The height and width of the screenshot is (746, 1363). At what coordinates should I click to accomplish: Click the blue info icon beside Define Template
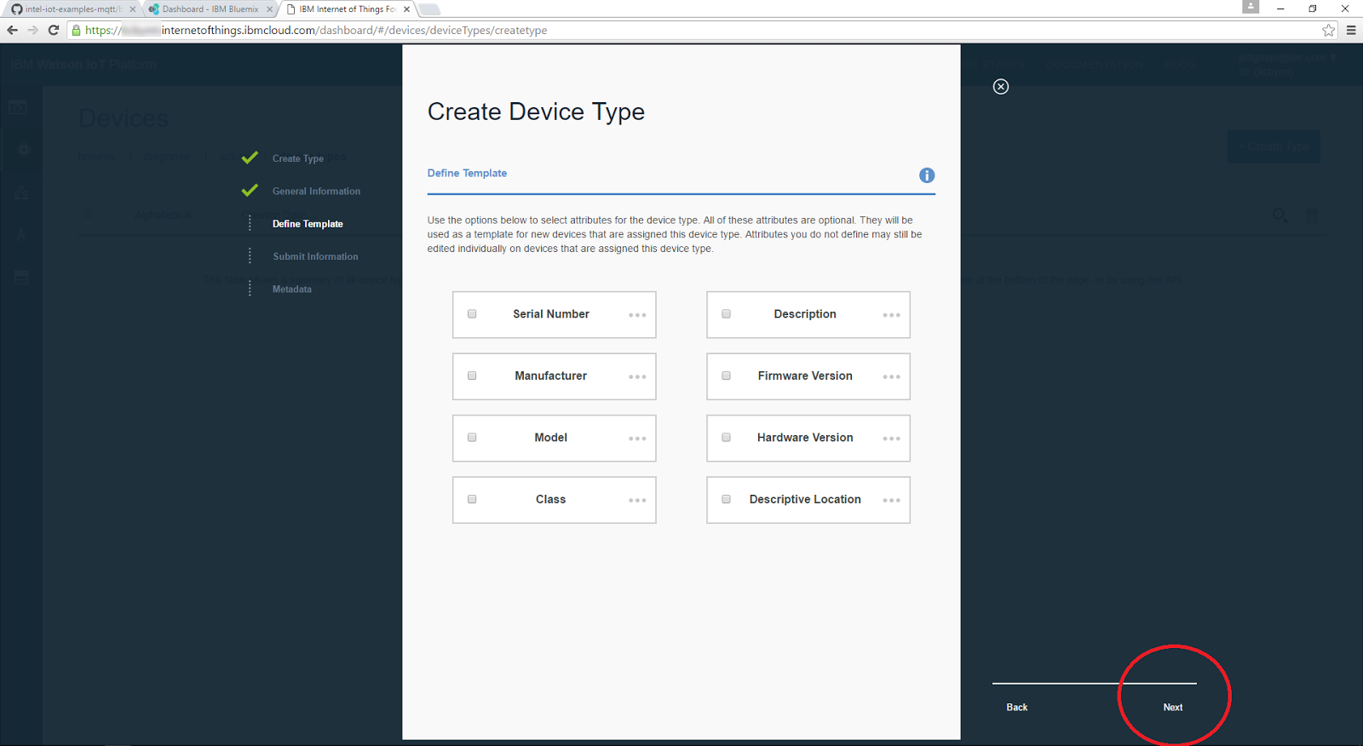click(927, 175)
